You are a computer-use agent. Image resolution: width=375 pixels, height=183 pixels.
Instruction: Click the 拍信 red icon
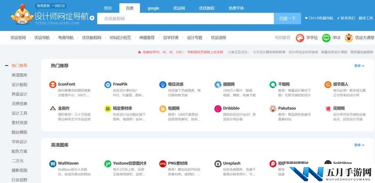(x=273, y=164)
